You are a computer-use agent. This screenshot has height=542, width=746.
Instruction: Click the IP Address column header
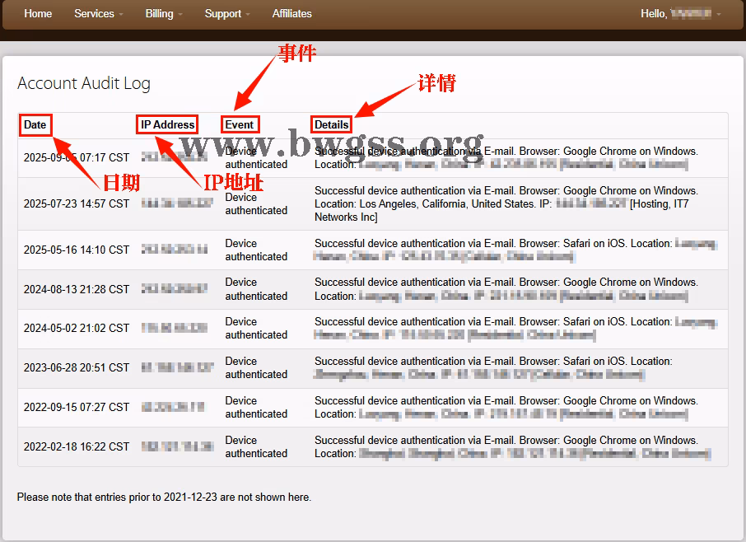[x=167, y=125]
